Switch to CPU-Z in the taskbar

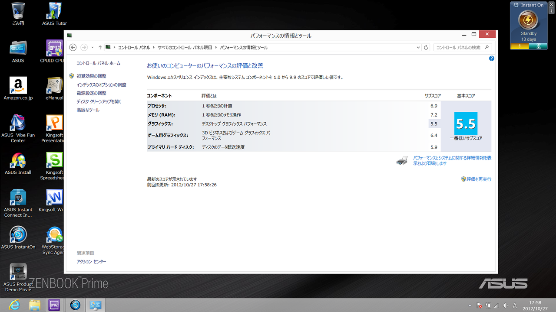pos(54,305)
